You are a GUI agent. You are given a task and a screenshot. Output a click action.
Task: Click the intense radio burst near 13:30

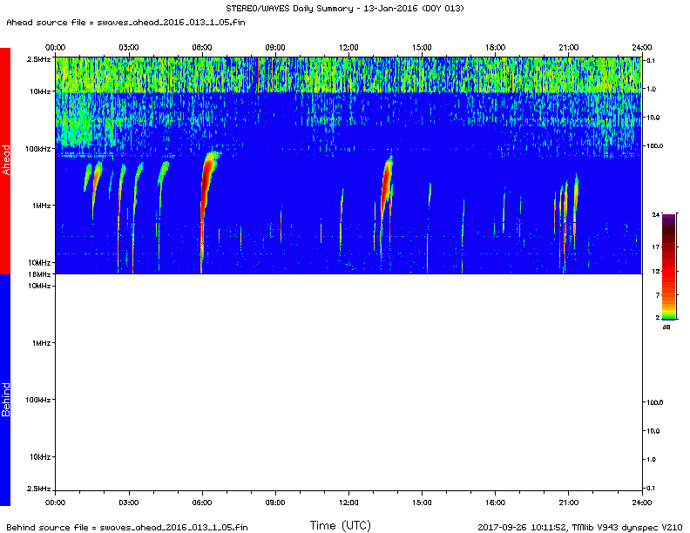click(385, 183)
